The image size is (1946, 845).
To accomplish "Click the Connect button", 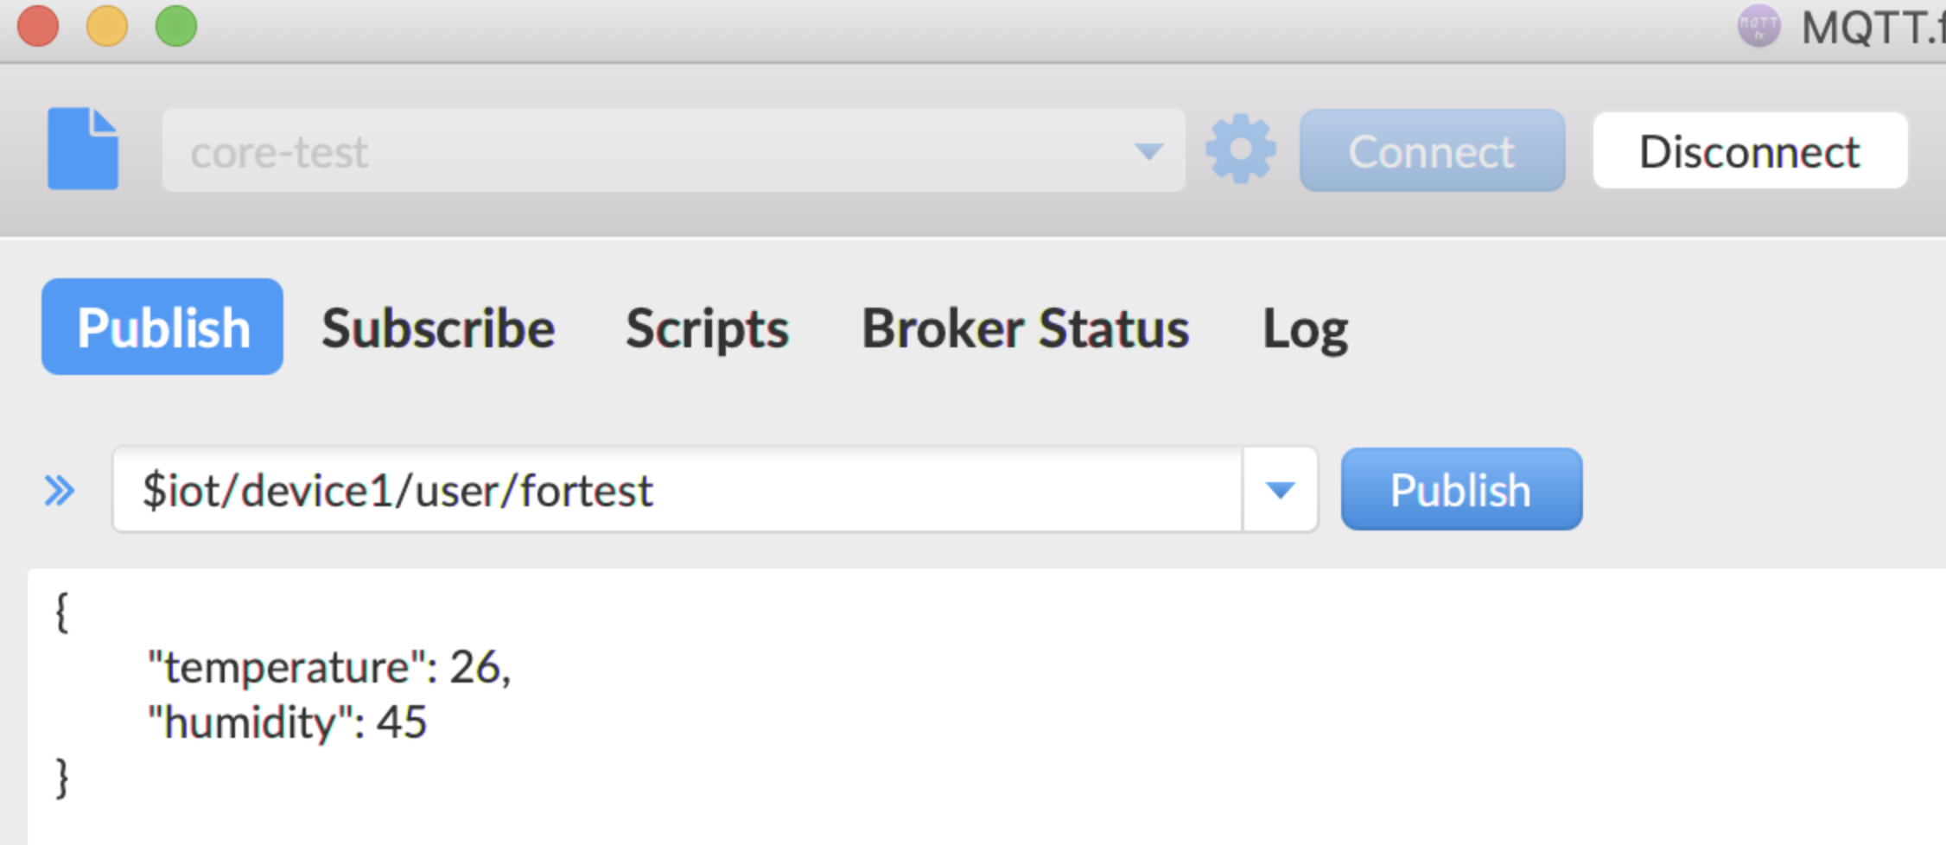I will coord(1432,150).
